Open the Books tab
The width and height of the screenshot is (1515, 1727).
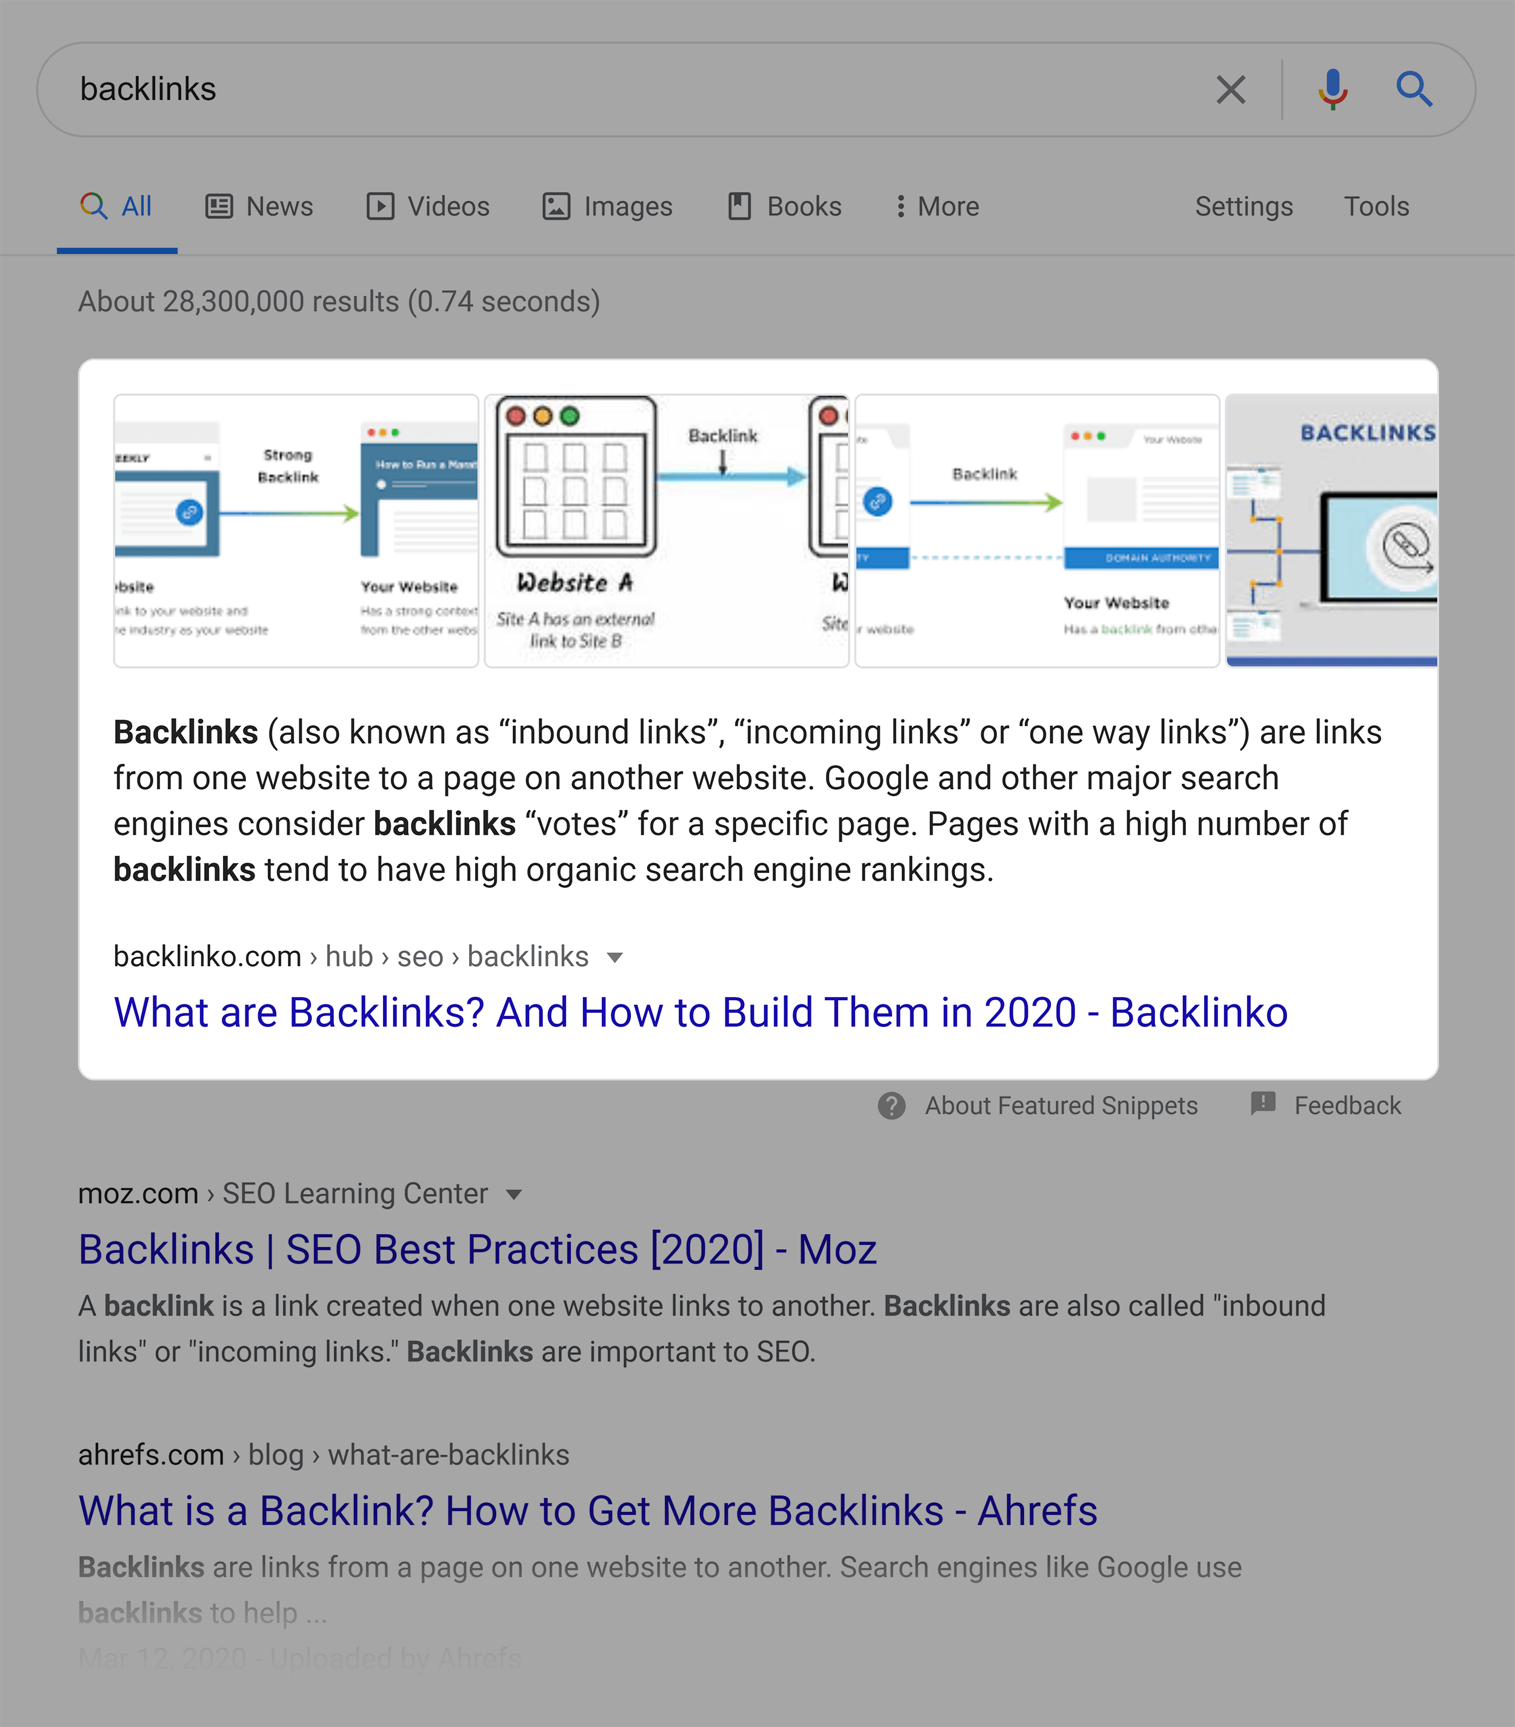click(x=785, y=206)
